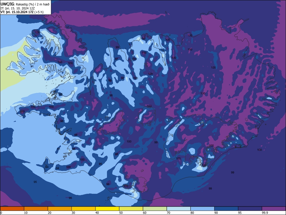Pick the sky blue 80–90 legend swatch
286x215 pixels.
coord(202,209)
